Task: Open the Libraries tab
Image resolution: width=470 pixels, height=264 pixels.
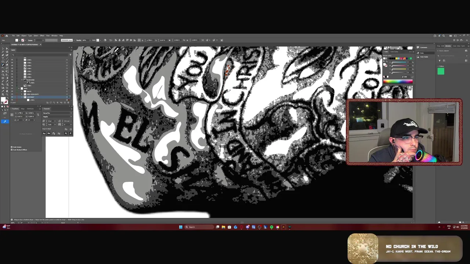Action: click(x=448, y=46)
